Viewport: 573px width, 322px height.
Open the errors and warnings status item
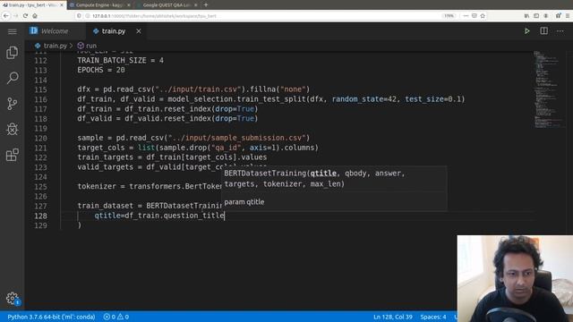(x=116, y=317)
